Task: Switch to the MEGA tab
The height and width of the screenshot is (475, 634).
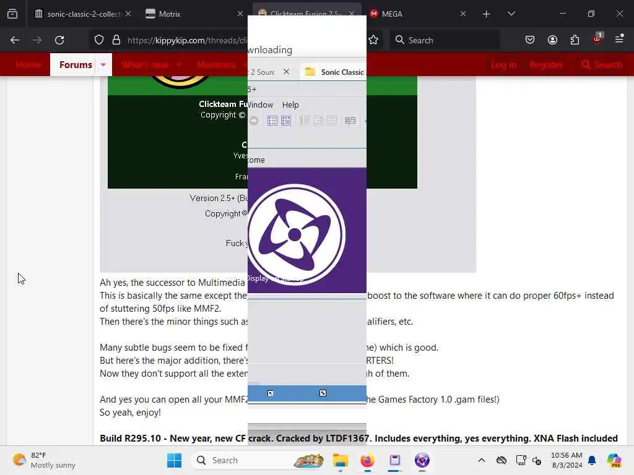Action: tap(419, 14)
